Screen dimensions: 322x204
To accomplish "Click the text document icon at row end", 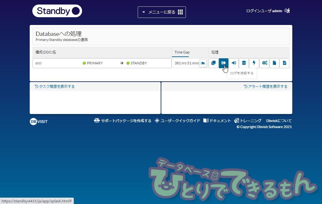I will tap(284, 63).
